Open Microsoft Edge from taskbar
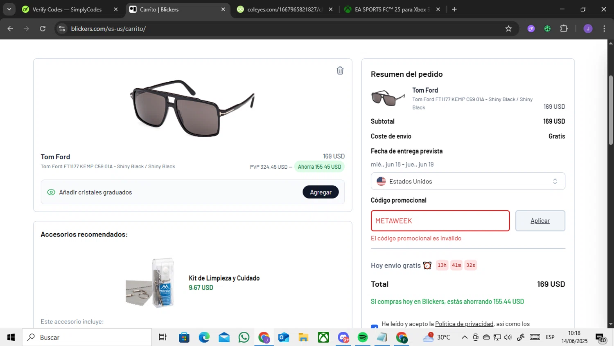Image resolution: width=614 pixels, height=346 pixels. coord(204,337)
